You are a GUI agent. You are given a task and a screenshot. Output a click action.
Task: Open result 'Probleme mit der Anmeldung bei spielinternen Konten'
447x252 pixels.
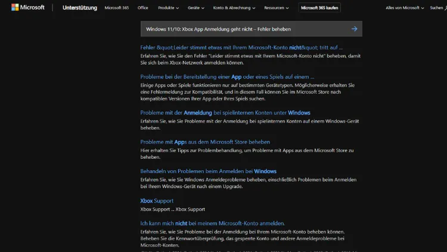click(225, 113)
